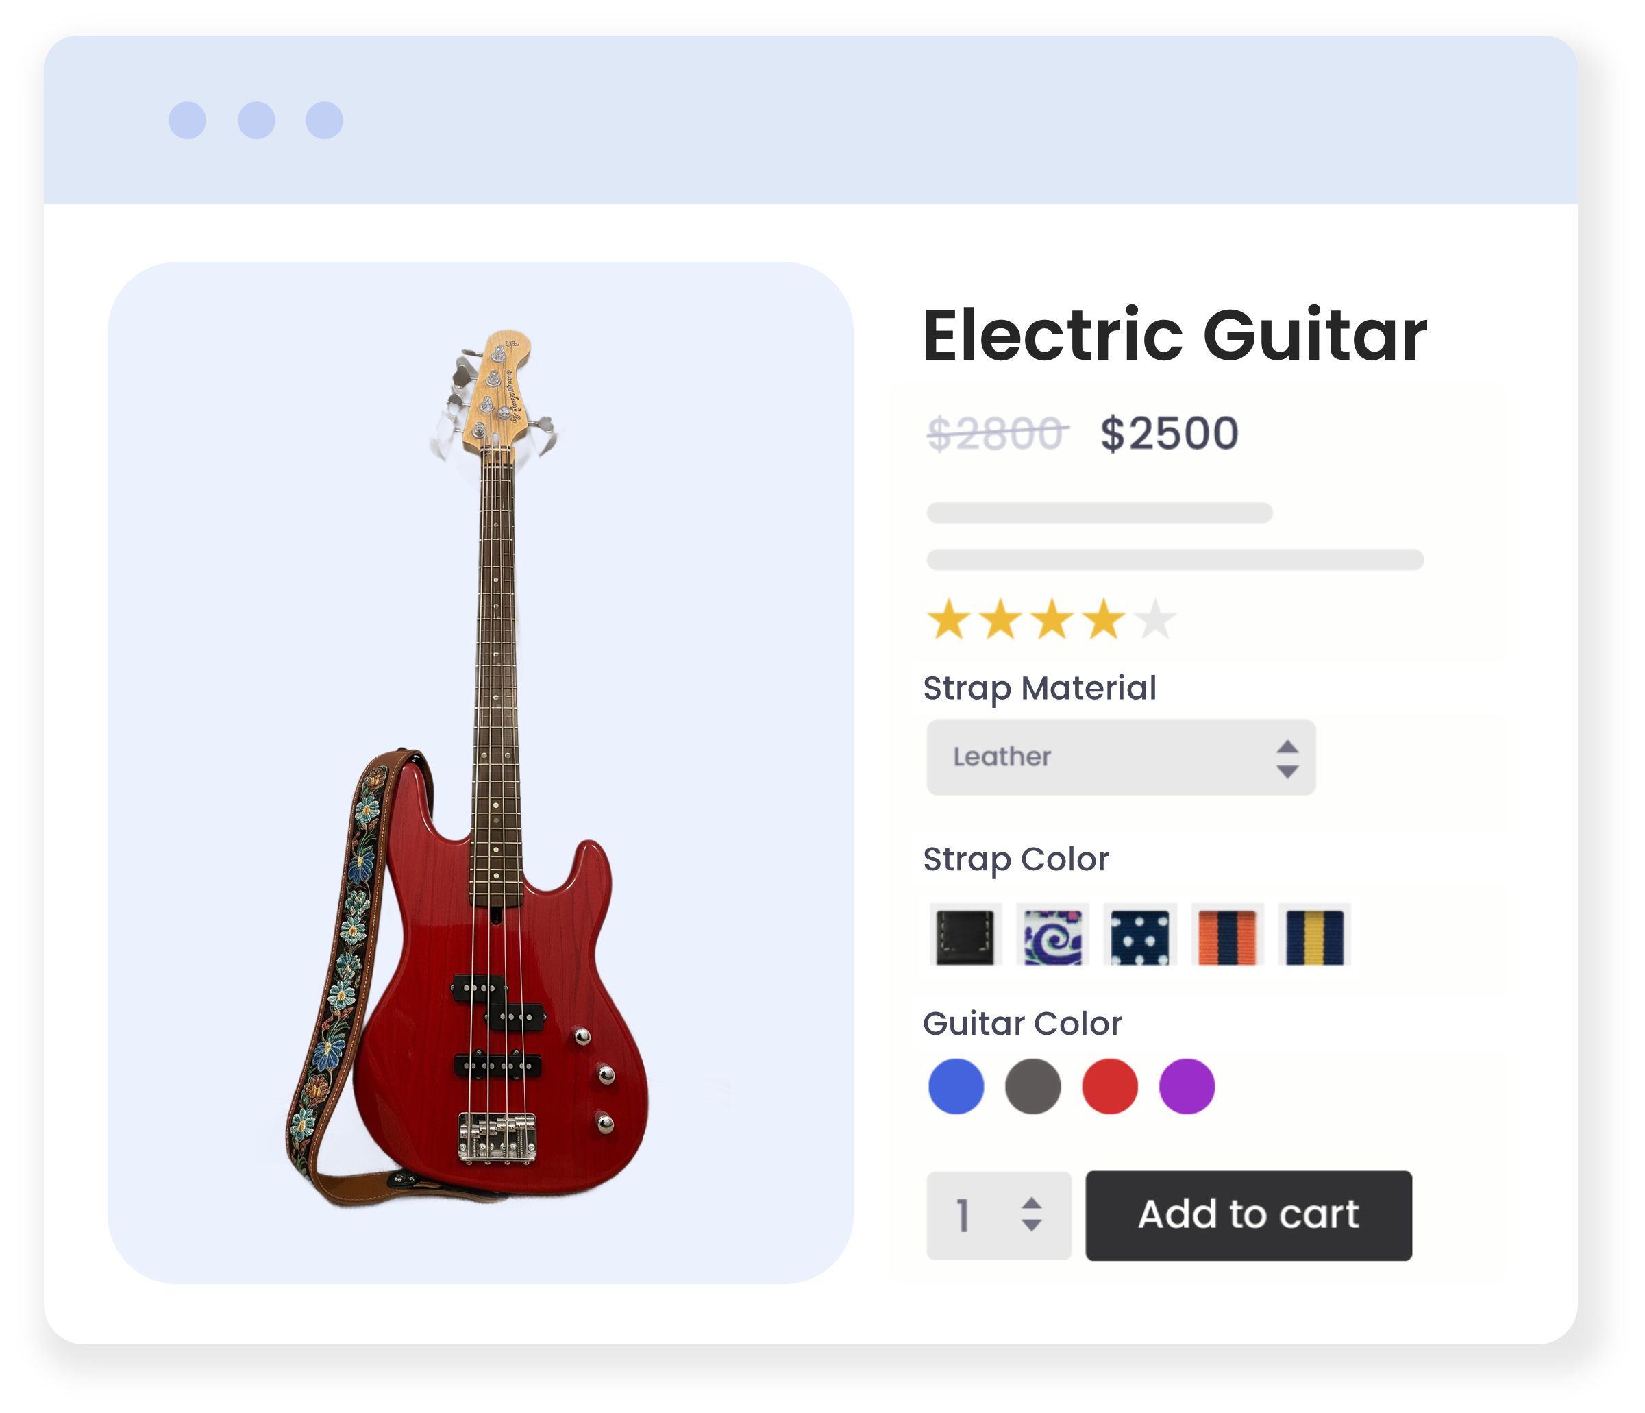1645x1413 pixels.
Task: Select blue guitar color
Action: [x=956, y=1085]
